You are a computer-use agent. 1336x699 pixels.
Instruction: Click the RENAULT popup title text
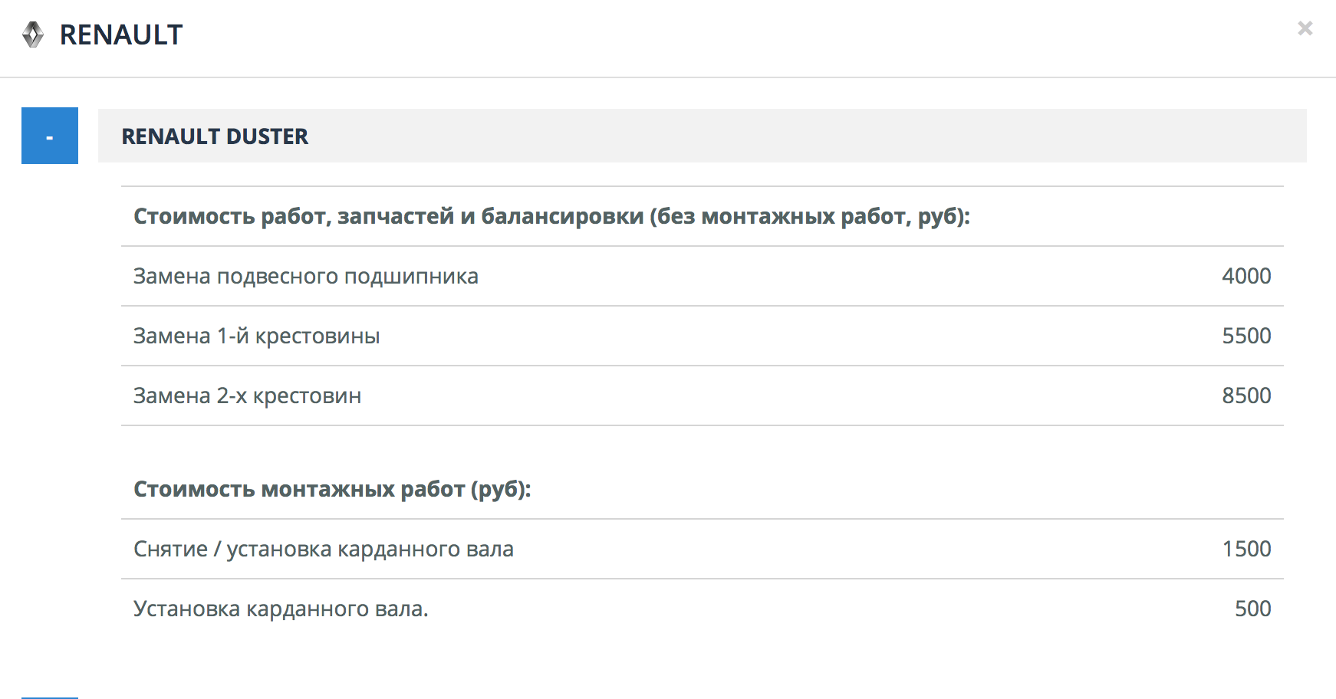pyautogui.click(x=121, y=35)
